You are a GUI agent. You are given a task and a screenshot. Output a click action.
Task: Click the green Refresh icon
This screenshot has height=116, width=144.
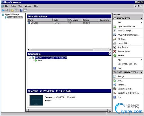click(115, 55)
